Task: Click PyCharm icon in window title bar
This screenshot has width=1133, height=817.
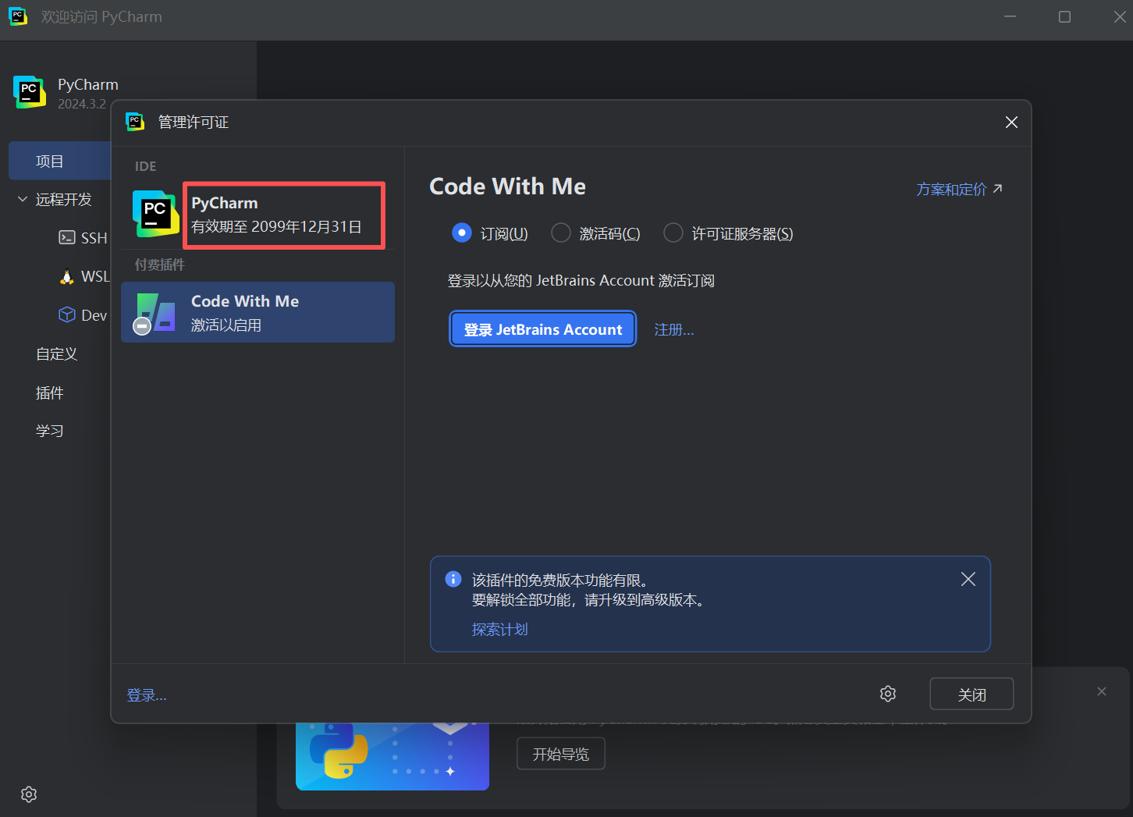Action: pyautogui.click(x=17, y=16)
